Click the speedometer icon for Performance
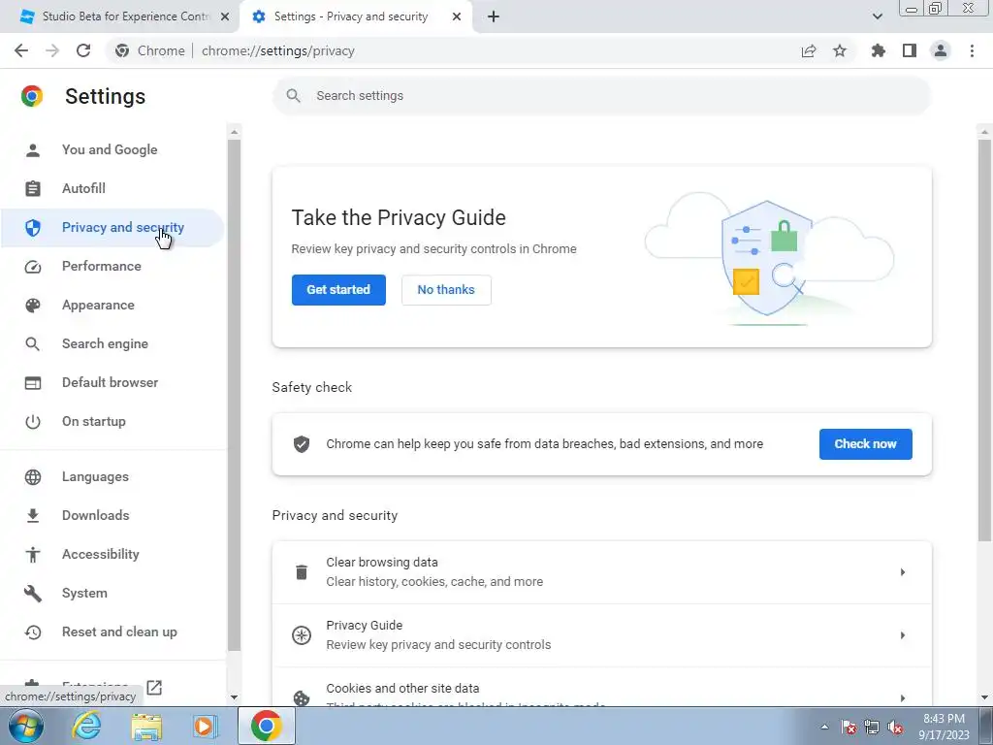 click(33, 267)
